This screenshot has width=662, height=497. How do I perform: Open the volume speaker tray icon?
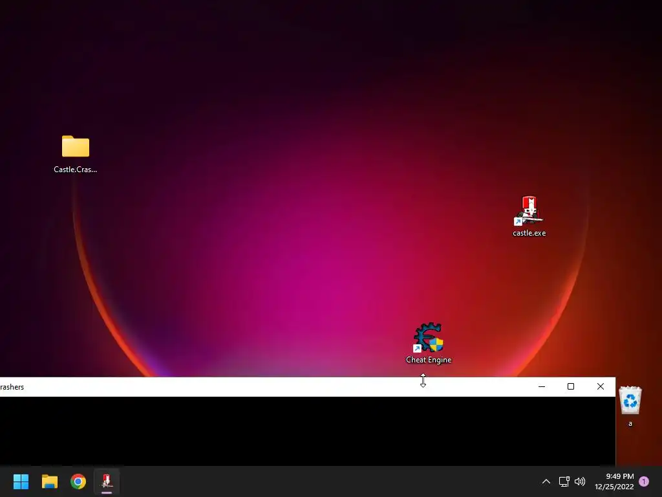[x=580, y=481]
